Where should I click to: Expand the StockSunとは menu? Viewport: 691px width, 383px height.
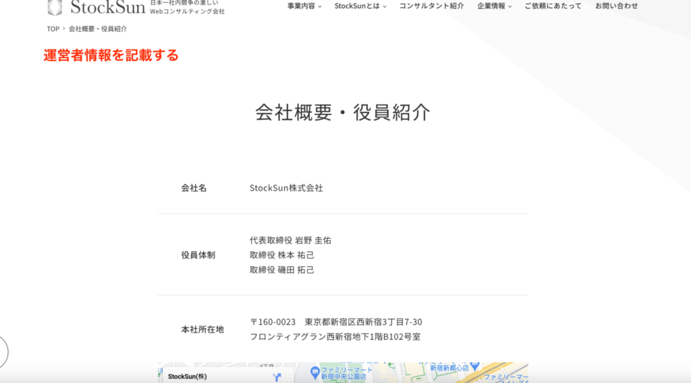[x=360, y=5]
